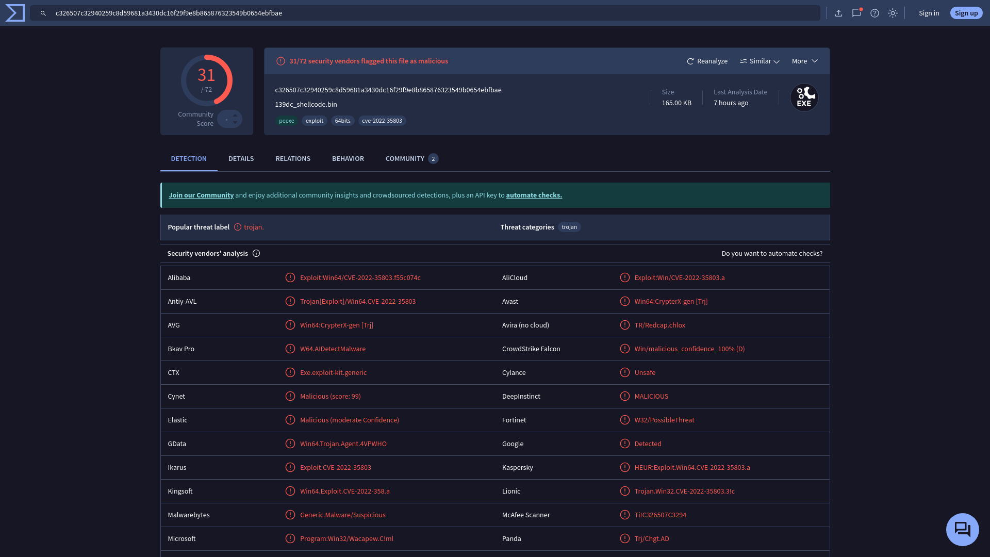Image resolution: width=990 pixels, height=557 pixels.
Task: Click Do you want to automate checks?
Action: pos(772,254)
